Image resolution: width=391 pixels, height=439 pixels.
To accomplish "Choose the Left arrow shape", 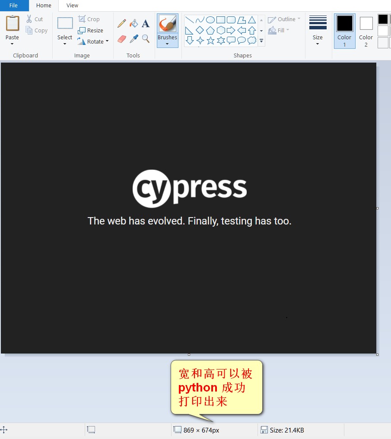I will [x=242, y=30].
